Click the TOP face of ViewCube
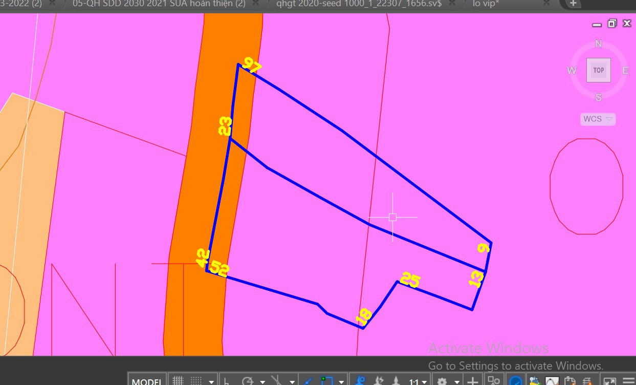 (598, 70)
